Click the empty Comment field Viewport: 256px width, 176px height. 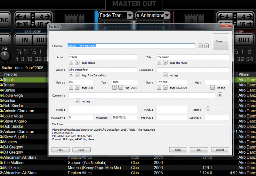[x=142, y=95]
